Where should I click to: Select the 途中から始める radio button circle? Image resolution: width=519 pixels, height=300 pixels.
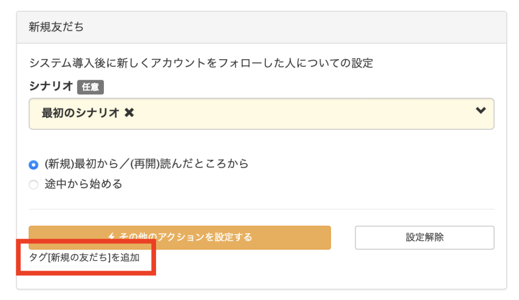pos(33,185)
